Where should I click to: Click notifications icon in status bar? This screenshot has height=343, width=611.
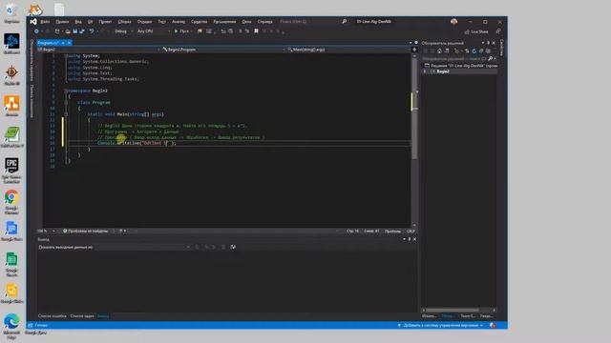pyautogui.click(x=493, y=325)
